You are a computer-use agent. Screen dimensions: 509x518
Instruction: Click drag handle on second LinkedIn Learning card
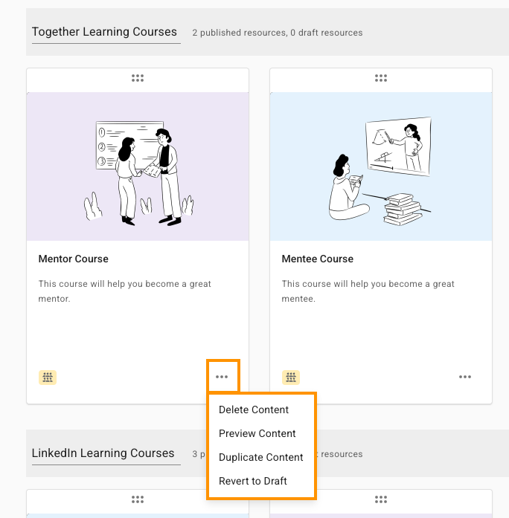(x=381, y=499)
